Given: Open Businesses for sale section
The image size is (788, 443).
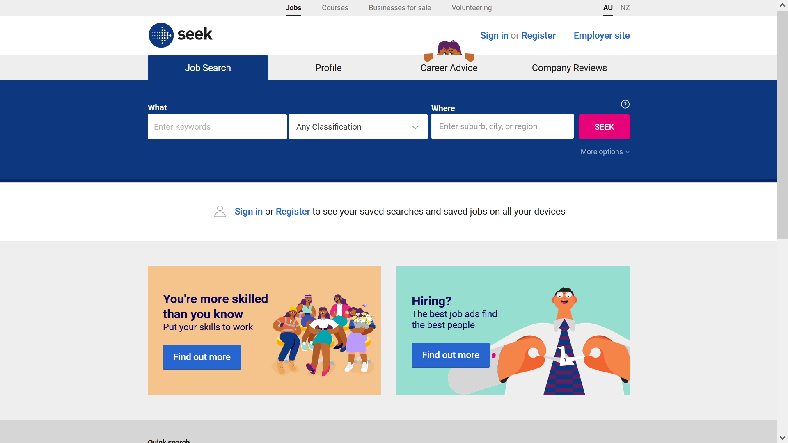Looking at the screenshot, I should [x=400, y=8].
